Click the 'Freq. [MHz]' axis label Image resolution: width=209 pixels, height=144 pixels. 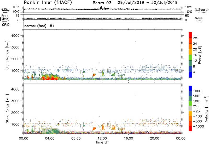pos(5,17)
